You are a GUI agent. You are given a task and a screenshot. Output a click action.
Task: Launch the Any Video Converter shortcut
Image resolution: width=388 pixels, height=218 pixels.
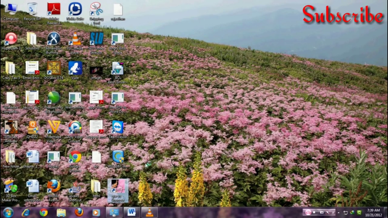click(75, 131)
